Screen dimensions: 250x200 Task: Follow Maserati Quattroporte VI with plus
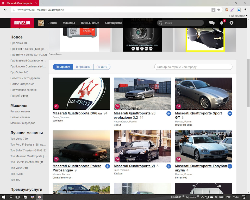point(169,166)
